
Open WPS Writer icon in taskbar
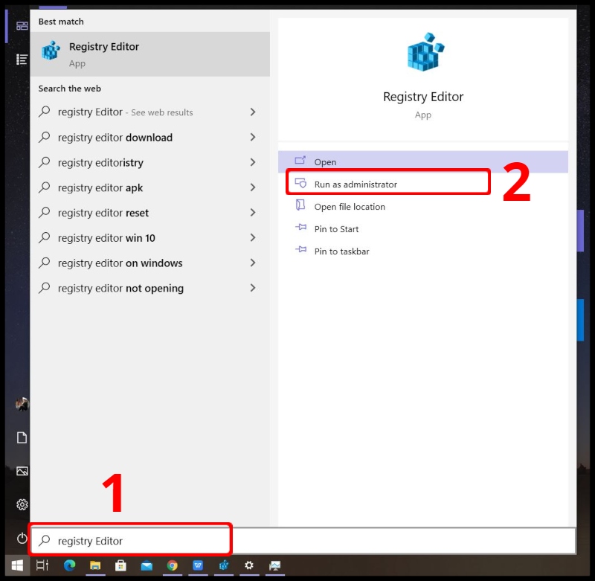(198, 565)
